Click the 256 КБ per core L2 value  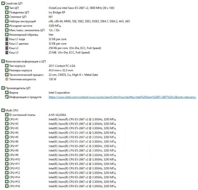(x=75, y=48)
